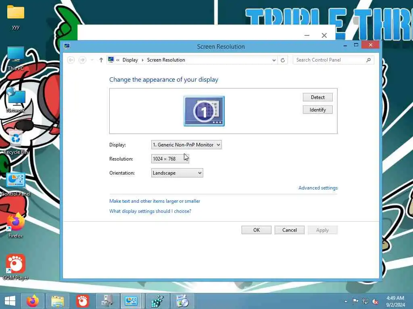This screenshot has width=413, height=309.
Task: Click the computer tower taskbar icon
Action: coord(107,301)
